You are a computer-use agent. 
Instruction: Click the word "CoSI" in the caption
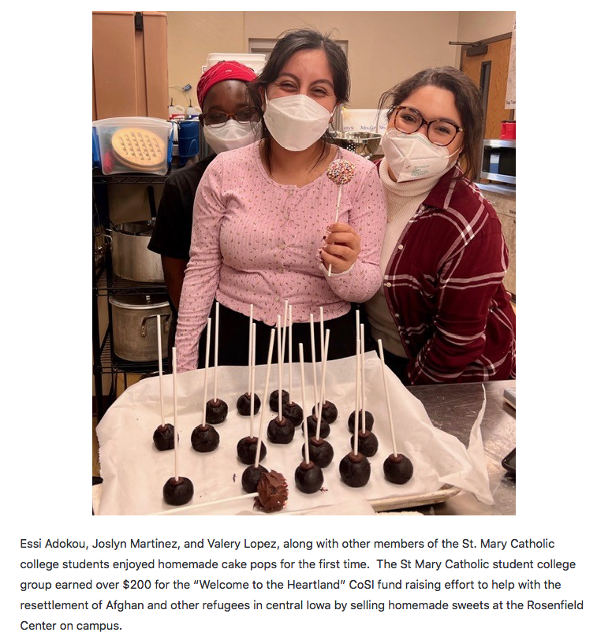(x=361, y=585)
